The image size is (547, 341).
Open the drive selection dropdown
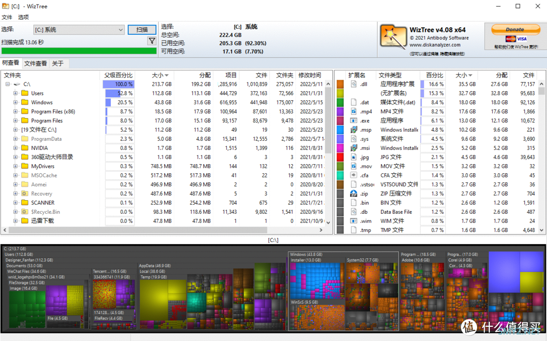pyautogui.click(x=79, y=30)
